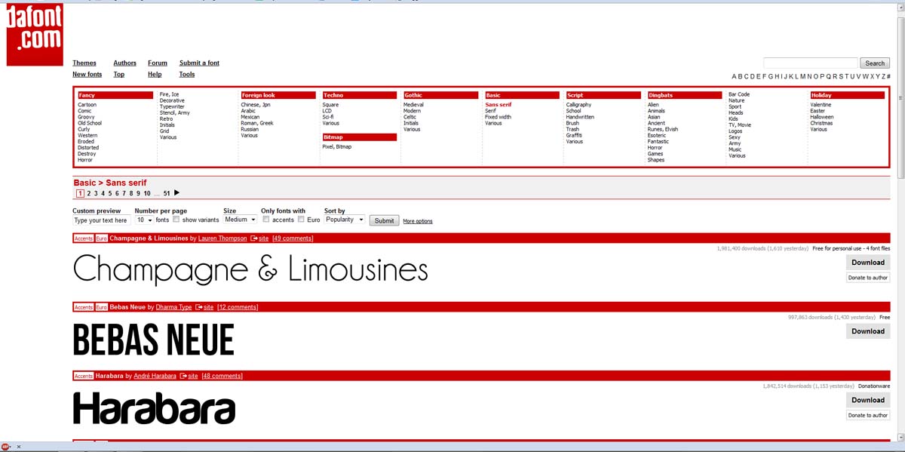Open external site icon for Champagne & Limousines
This screenshot has width=905, height=452.
tap(253, 238)
